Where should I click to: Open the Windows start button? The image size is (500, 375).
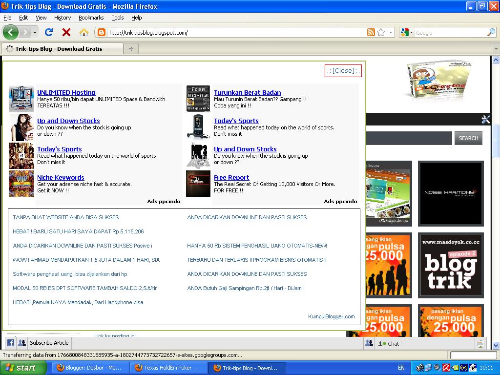23,368
